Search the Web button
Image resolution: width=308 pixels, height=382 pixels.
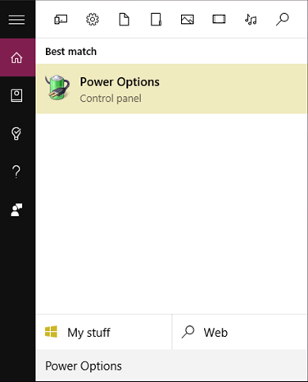[x=240, y=332]
